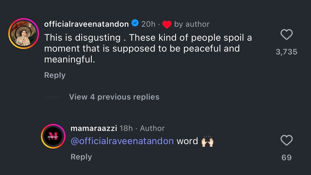Follow the @officialraveenatandon mention link

pyautogui.click(x=122, y=141)
